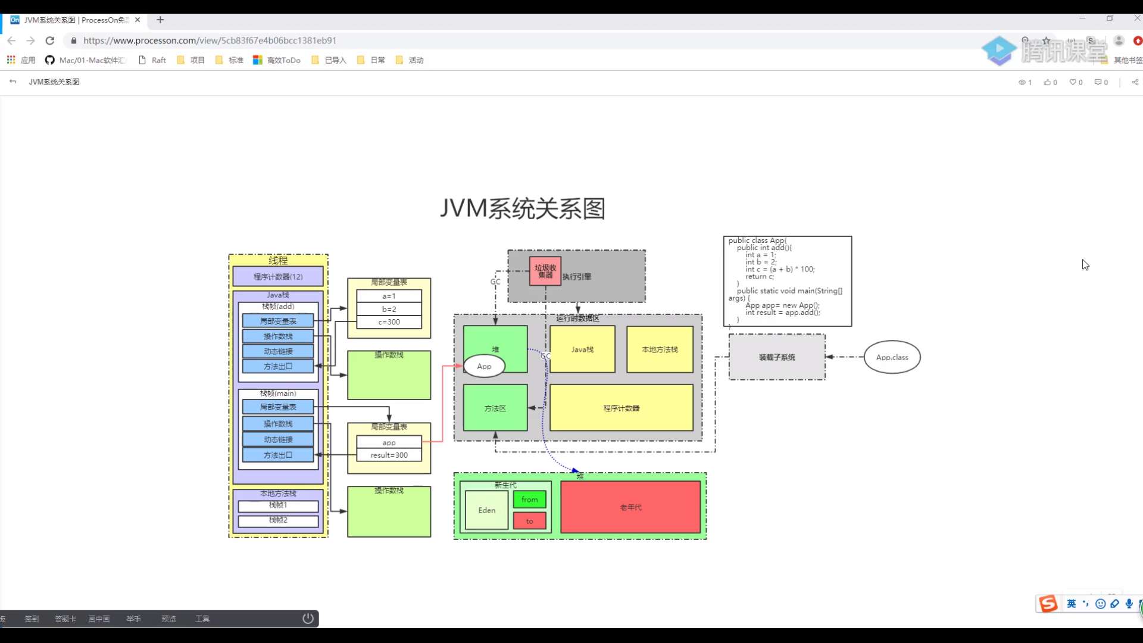This screenshot has width=1143, height=643.
Task: Open the 活动 bookmark folder
Action: tap(410, 60)
